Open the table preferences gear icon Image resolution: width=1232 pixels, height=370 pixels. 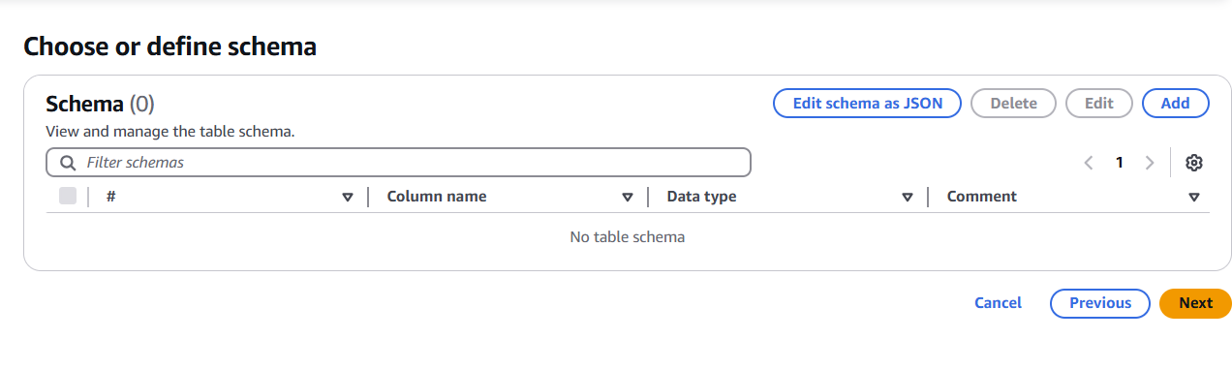click(x=1194, y=163)
